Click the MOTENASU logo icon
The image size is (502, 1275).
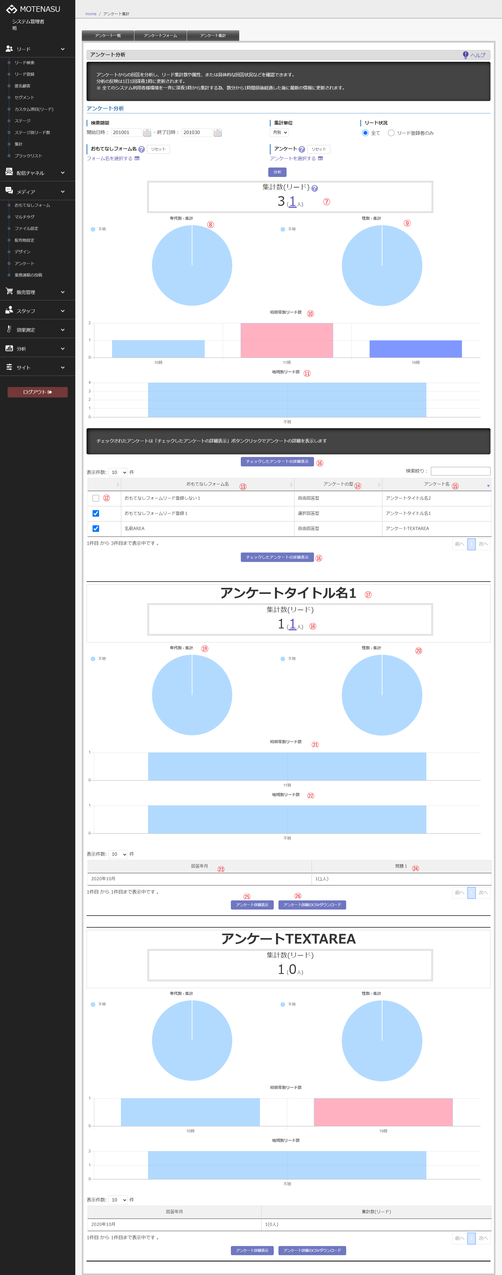coord(12,9)
